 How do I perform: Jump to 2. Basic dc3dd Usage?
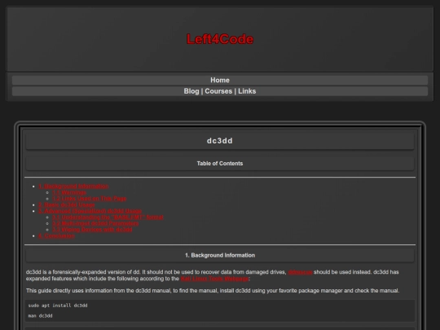point(67,205)
